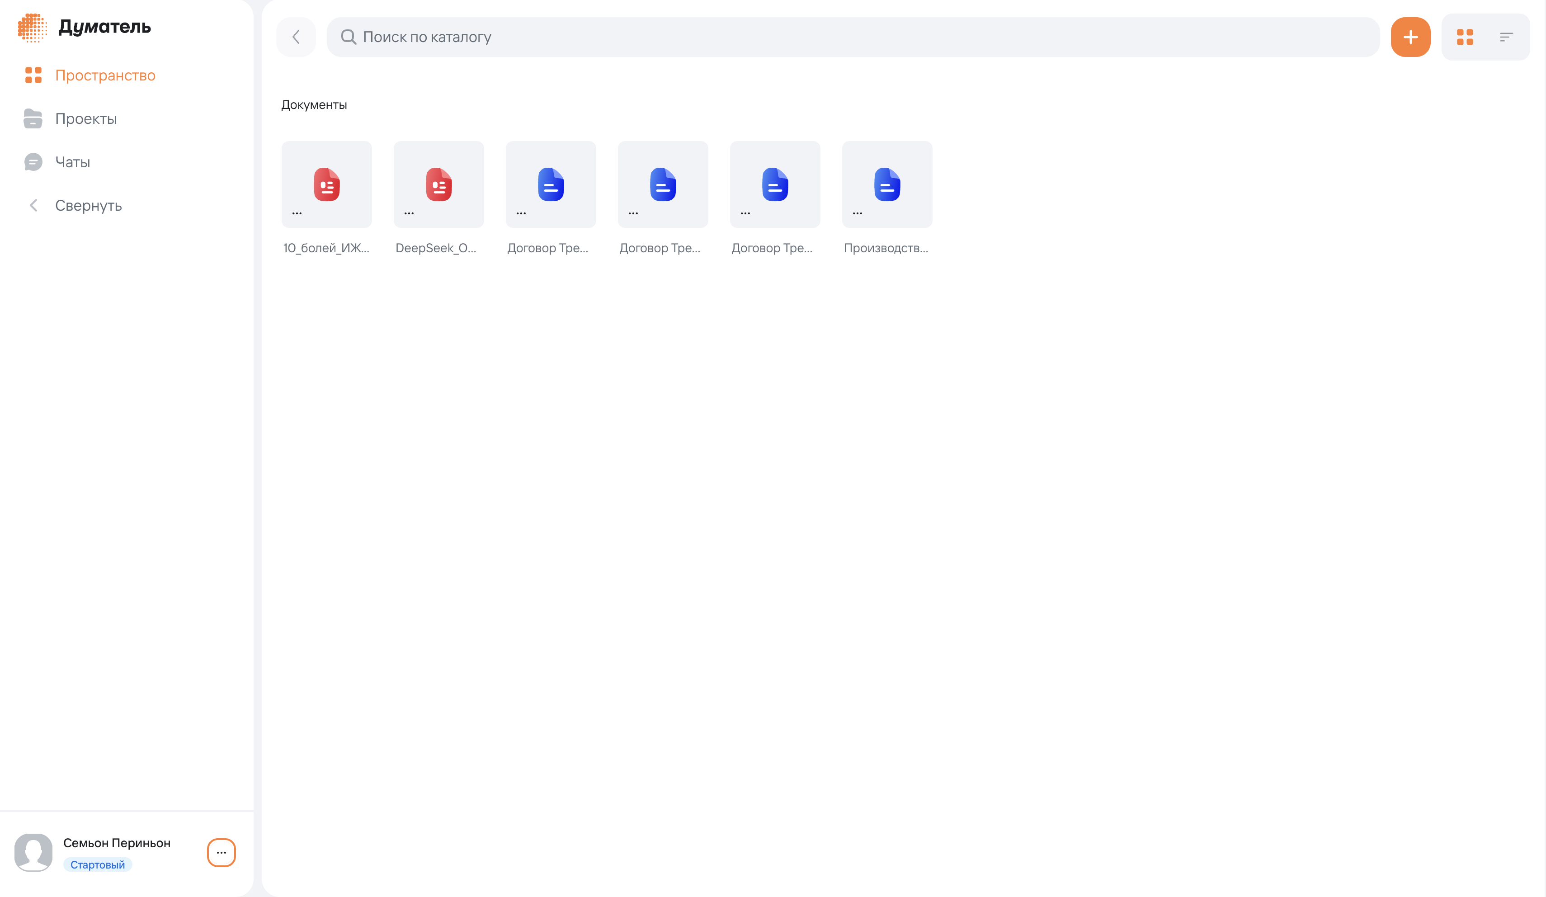Click the sort lines icon at top right
Image resolution: width=1546 pixels, height=897 pixels.
pos(1507,37)
